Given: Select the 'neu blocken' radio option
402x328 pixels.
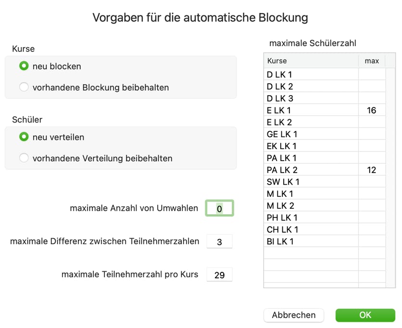Looking at the screenshot, I should click(x=24, y=66).
